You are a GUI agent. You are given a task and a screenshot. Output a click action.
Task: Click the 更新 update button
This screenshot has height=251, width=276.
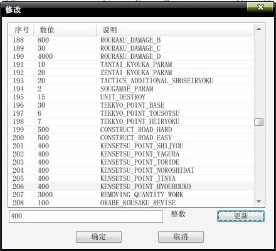tap(241, 216)
